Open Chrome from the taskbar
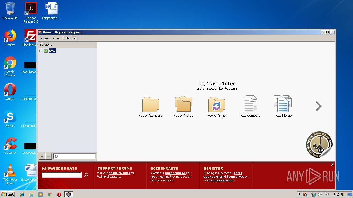 pos(50,194)
